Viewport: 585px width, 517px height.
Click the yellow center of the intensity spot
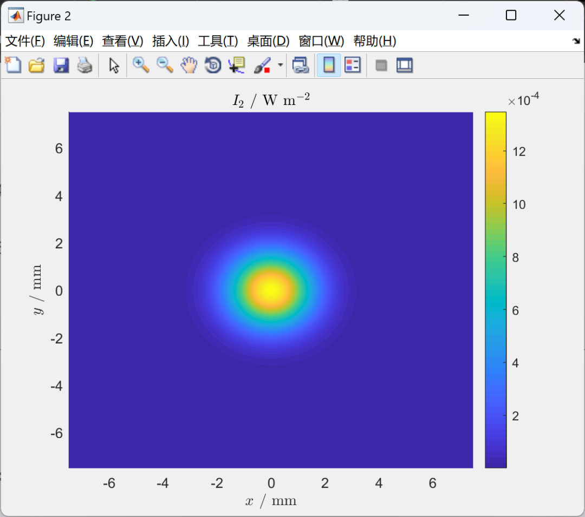point(271,290)
